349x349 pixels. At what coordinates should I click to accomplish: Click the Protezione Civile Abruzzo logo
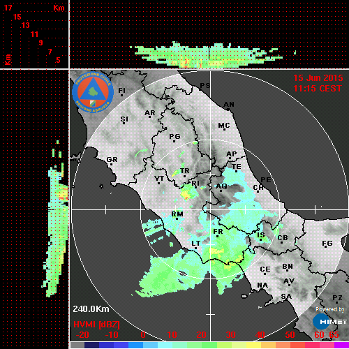pos(93,92)
